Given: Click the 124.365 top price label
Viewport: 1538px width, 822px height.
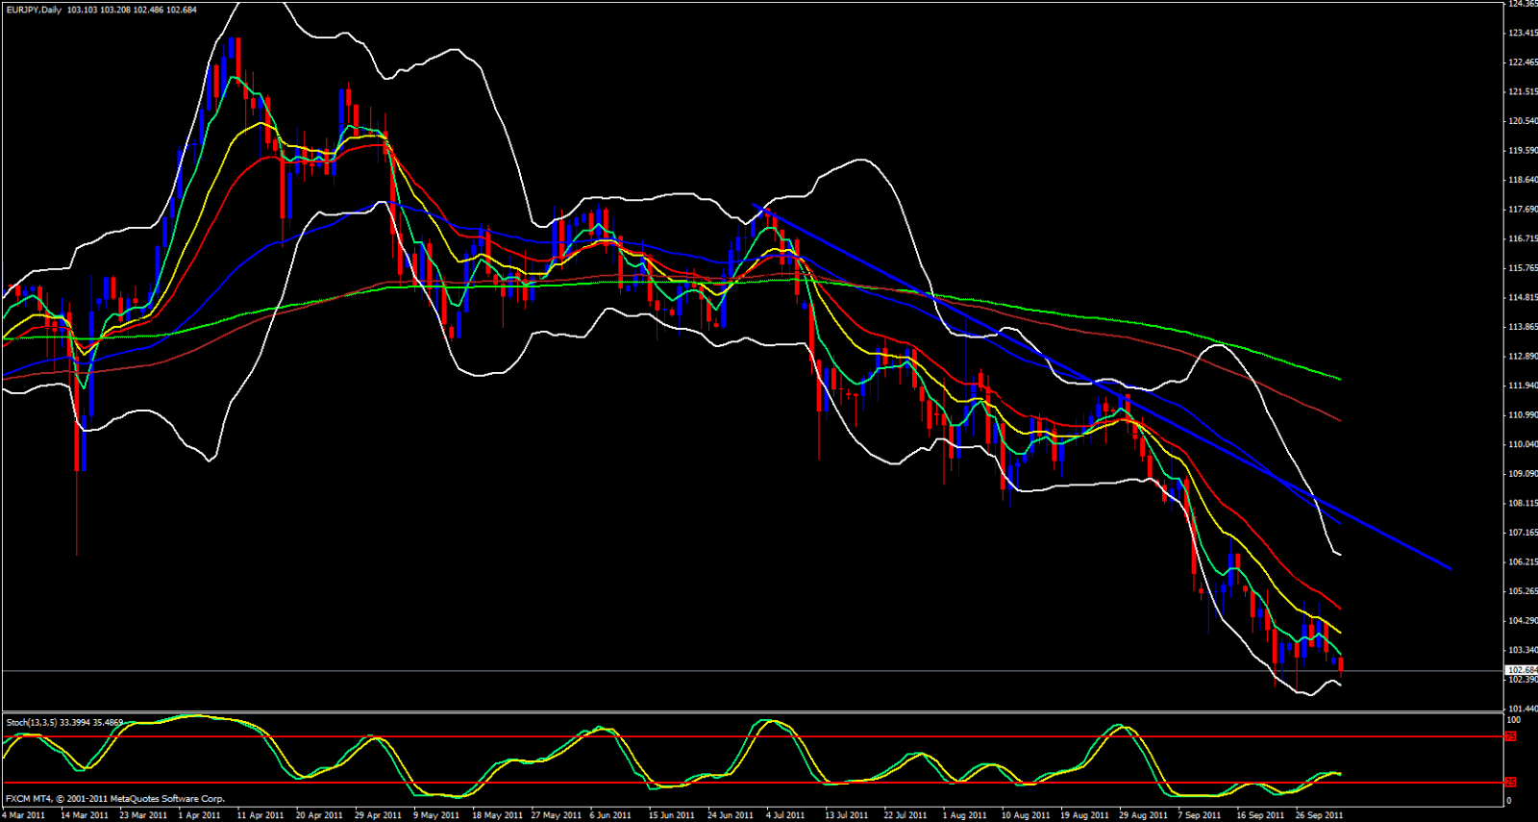Looking at the screenshot, I should 1523,4.
